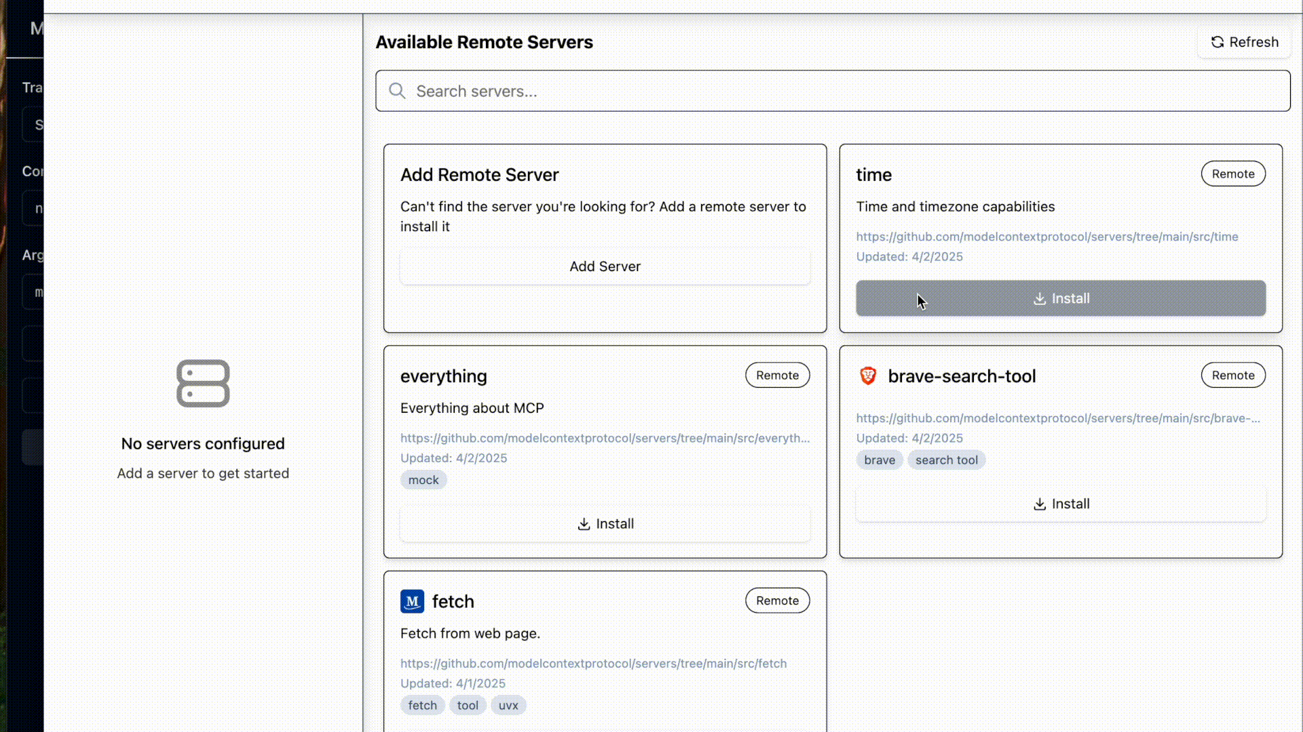
Task: Click the no-servers stack icon
Action: [203, 383]
